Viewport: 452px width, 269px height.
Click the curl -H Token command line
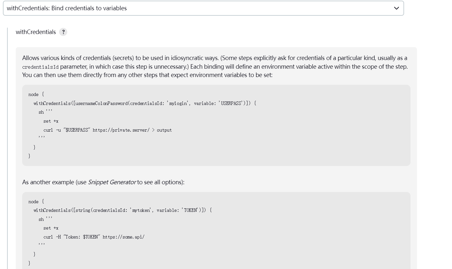pyautogui.click(x=94, y=237)
